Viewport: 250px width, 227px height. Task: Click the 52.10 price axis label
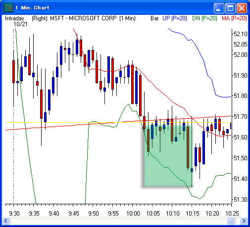click(241, 34)
